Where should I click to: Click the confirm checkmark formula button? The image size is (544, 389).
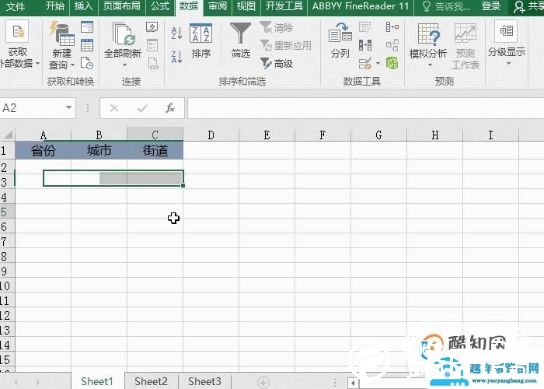[x=142, y=108]
